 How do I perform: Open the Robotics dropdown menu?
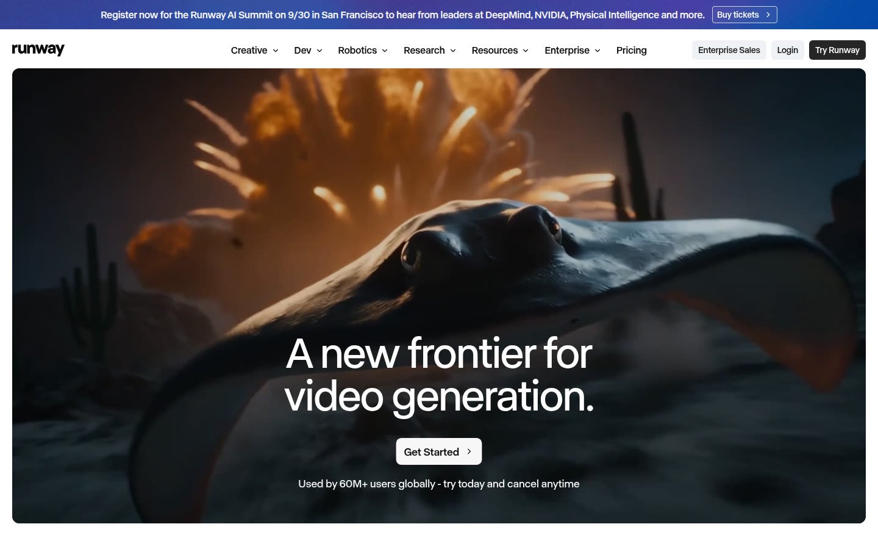pos(363,50)
